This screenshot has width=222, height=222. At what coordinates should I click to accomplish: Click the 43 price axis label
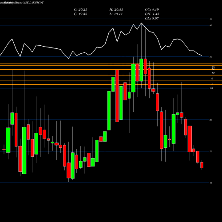coord(211,19)
